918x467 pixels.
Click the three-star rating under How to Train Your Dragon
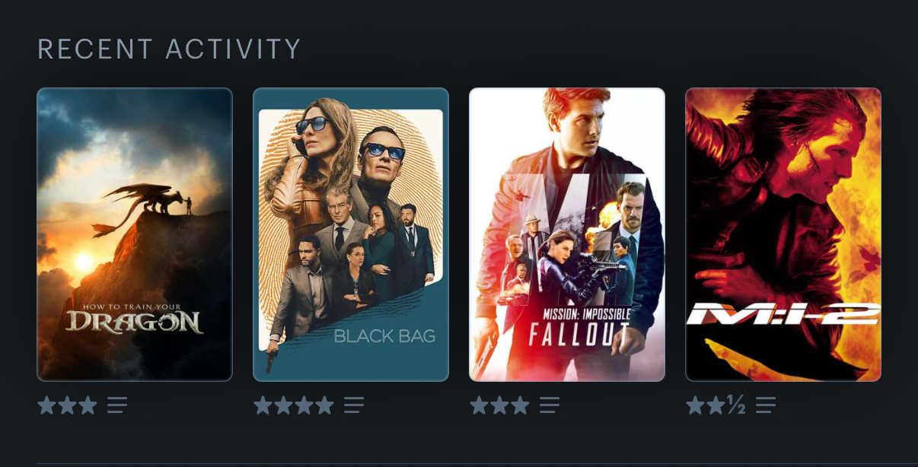click(x=67, y=405)
